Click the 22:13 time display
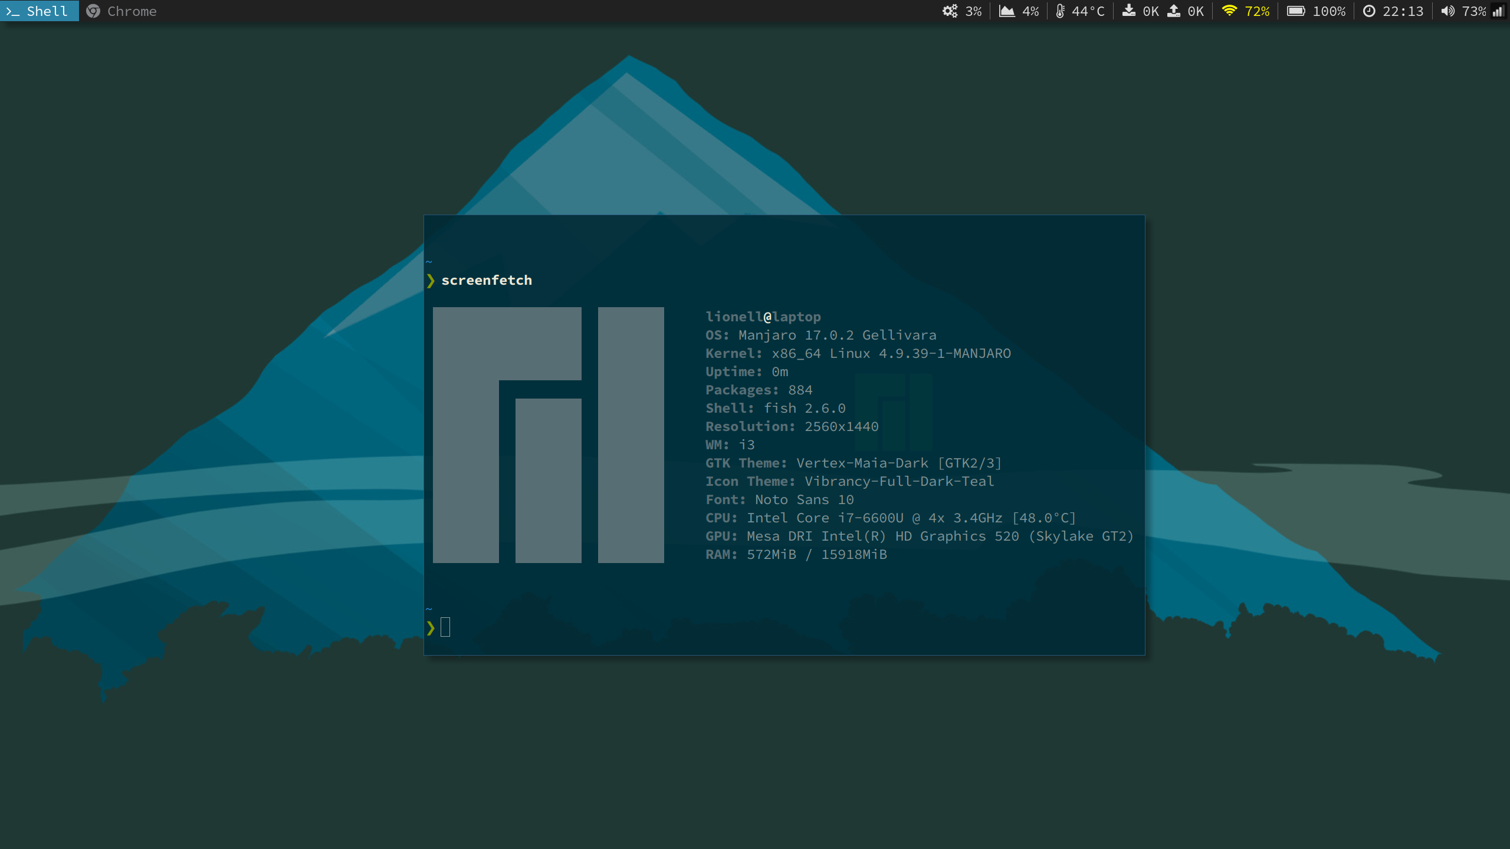 (x=1403, y=11)
